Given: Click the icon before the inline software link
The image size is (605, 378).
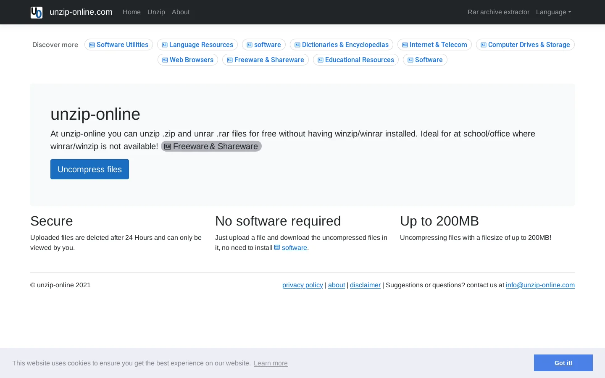Looking at the screenshot, I should (277, 247).
